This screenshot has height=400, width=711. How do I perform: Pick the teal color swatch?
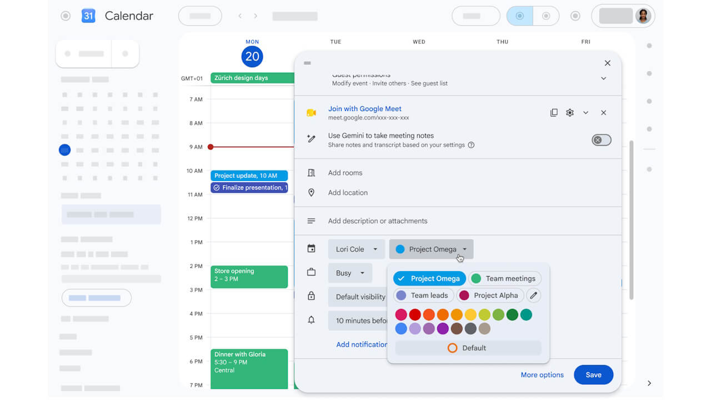click(x=526, y=315)
